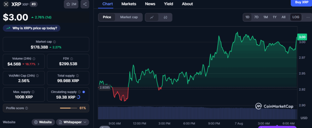312x128 pixels.
Task: Click the Buy XRP button
Action: (301, 2)
